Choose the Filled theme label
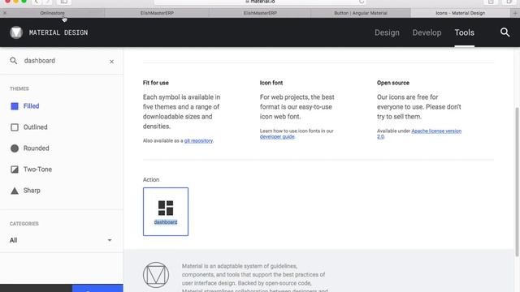Viewport: 520px width, 292px height. (31, 106)
